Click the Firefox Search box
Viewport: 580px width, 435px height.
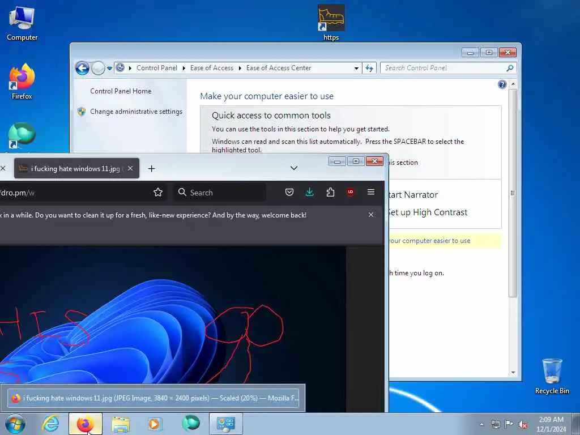[219, 193]
